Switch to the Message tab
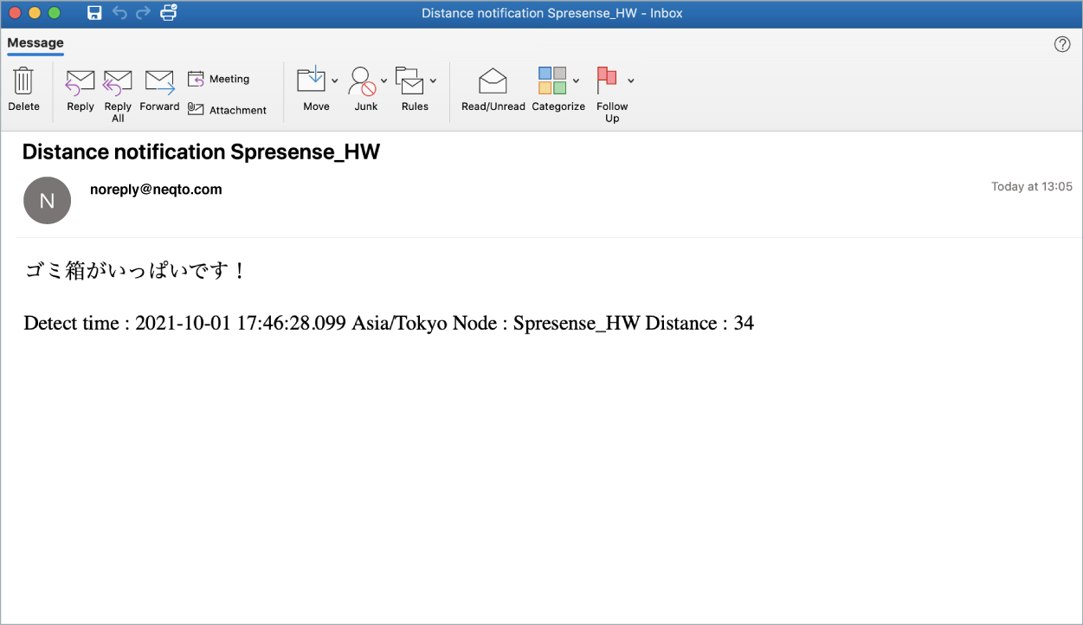The image size is (1083, 625). click(35, 42)
